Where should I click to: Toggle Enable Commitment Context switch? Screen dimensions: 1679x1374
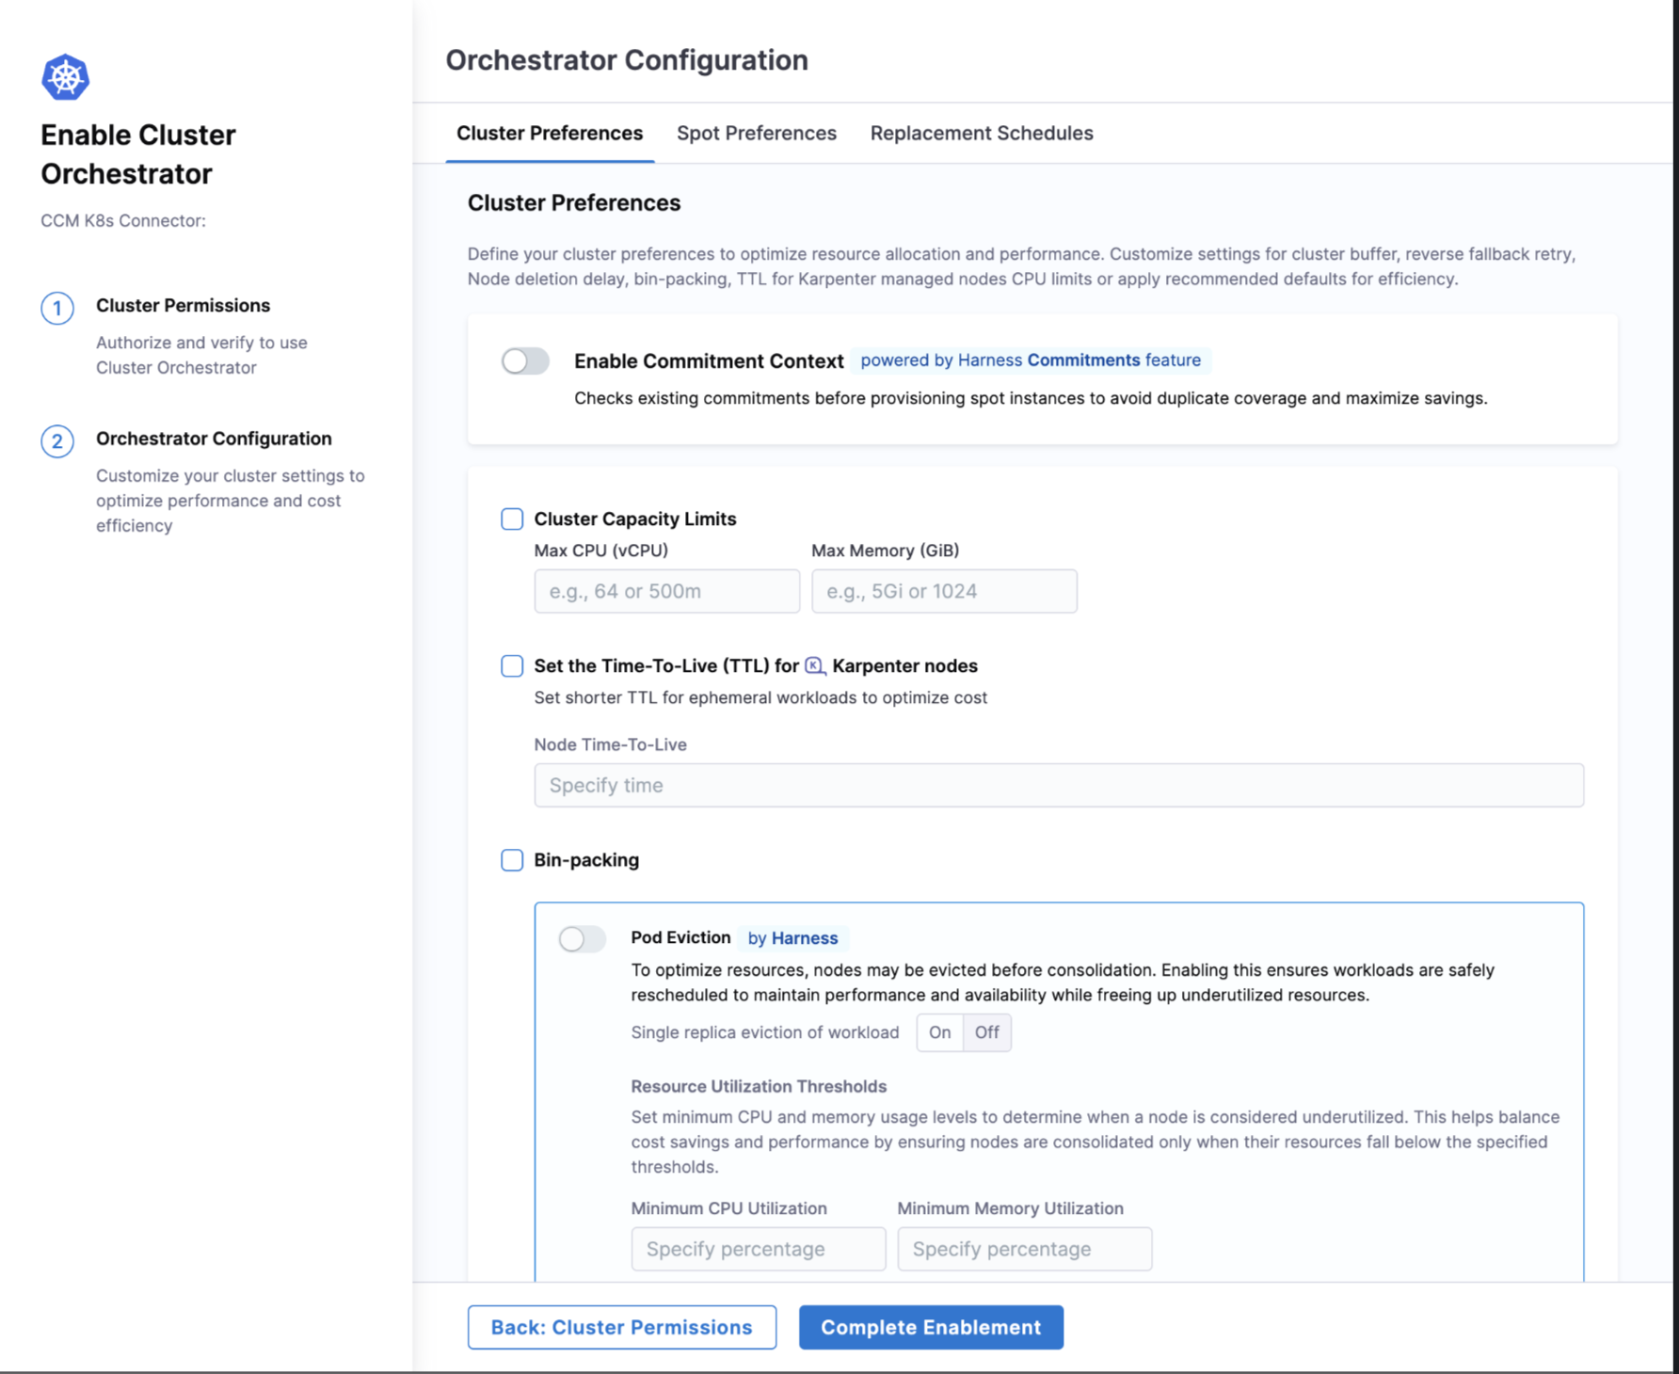(x=525, y=361)
